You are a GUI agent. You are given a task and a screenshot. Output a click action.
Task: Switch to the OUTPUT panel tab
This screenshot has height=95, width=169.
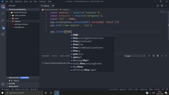(54, 56)
